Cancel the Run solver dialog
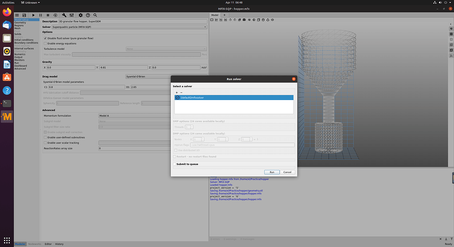Viewport: 454px width, 247px height. coord(287,172)
